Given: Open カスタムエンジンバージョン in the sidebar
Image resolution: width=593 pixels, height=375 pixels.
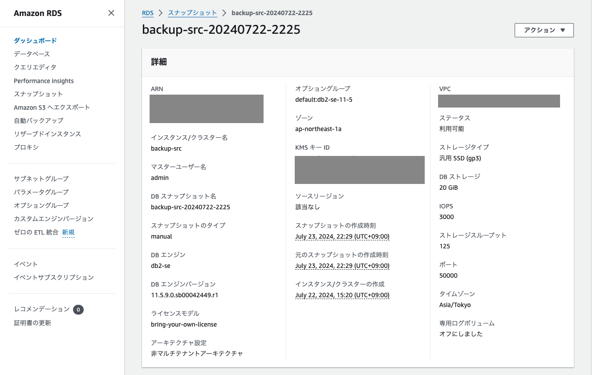Looking at the screenshot, I should point(54,219).
